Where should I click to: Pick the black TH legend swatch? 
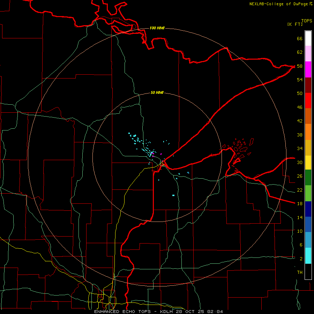308,271
